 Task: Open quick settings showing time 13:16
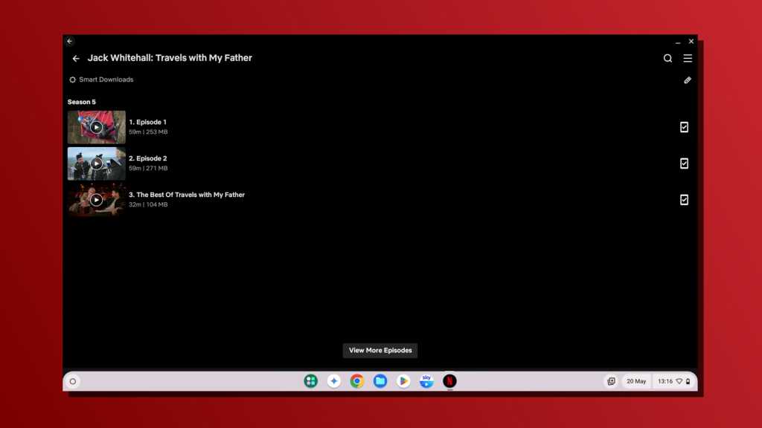click(674, 381)
